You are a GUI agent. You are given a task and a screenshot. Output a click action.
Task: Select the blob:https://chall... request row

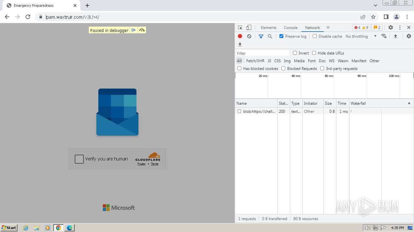click(x=324, y=111)
